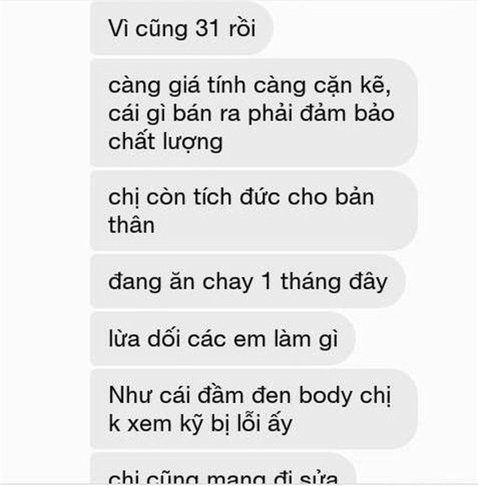Click the "lừa dối các em làm gì" message

tap(222, 338)
